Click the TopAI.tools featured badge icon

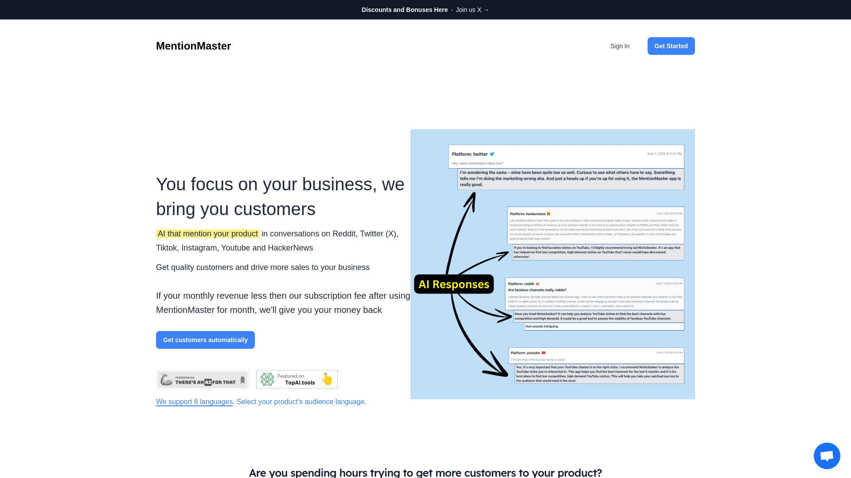coord(297,379)
